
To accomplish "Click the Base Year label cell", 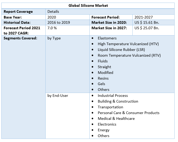I will (13, 17).
